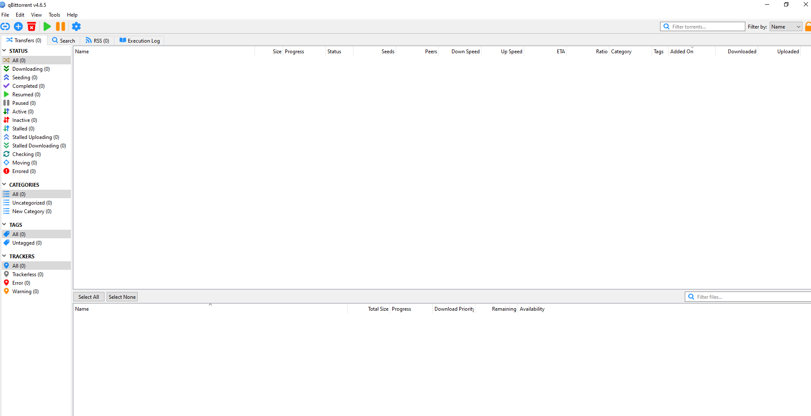Viewport: 811px width, 416px height.
Task: Select Resumed (0) status filter
Action: pyautogui.click(x=36, y=94)
